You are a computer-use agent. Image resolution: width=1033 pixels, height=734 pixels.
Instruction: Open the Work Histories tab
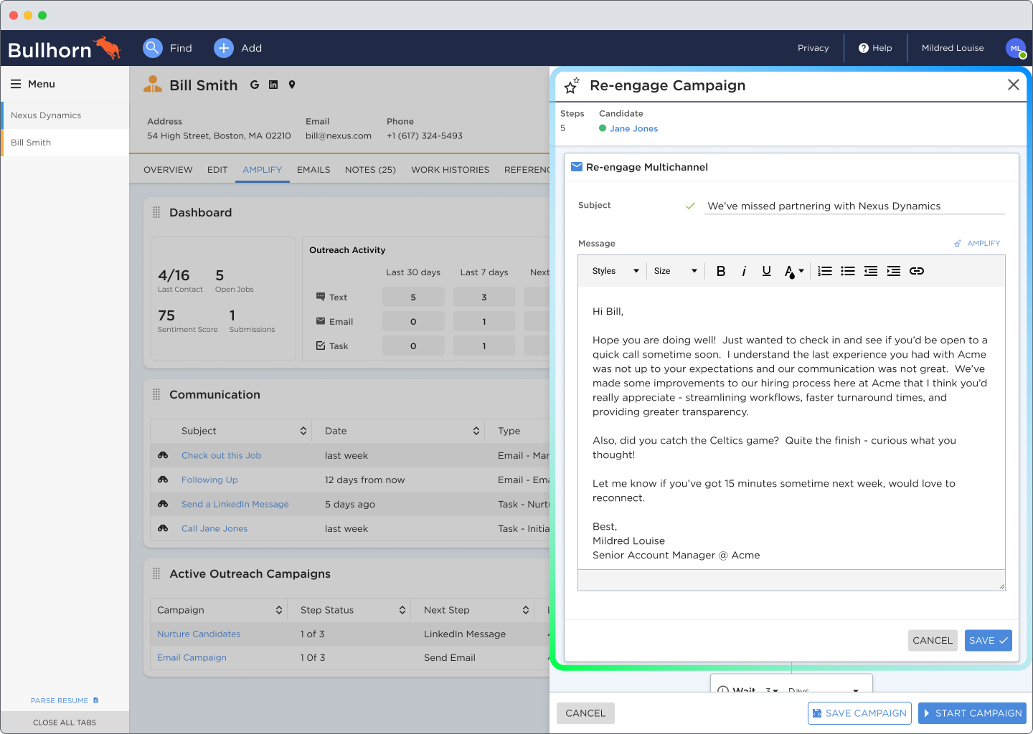pos(450,170)
